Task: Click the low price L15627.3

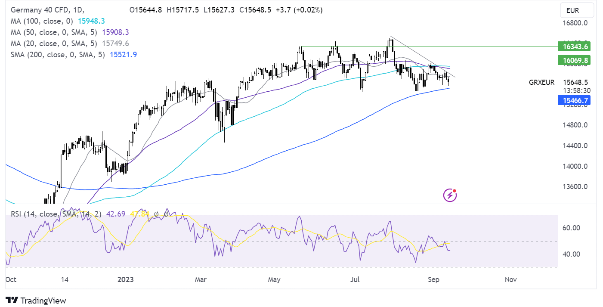Action: [218, 10]
